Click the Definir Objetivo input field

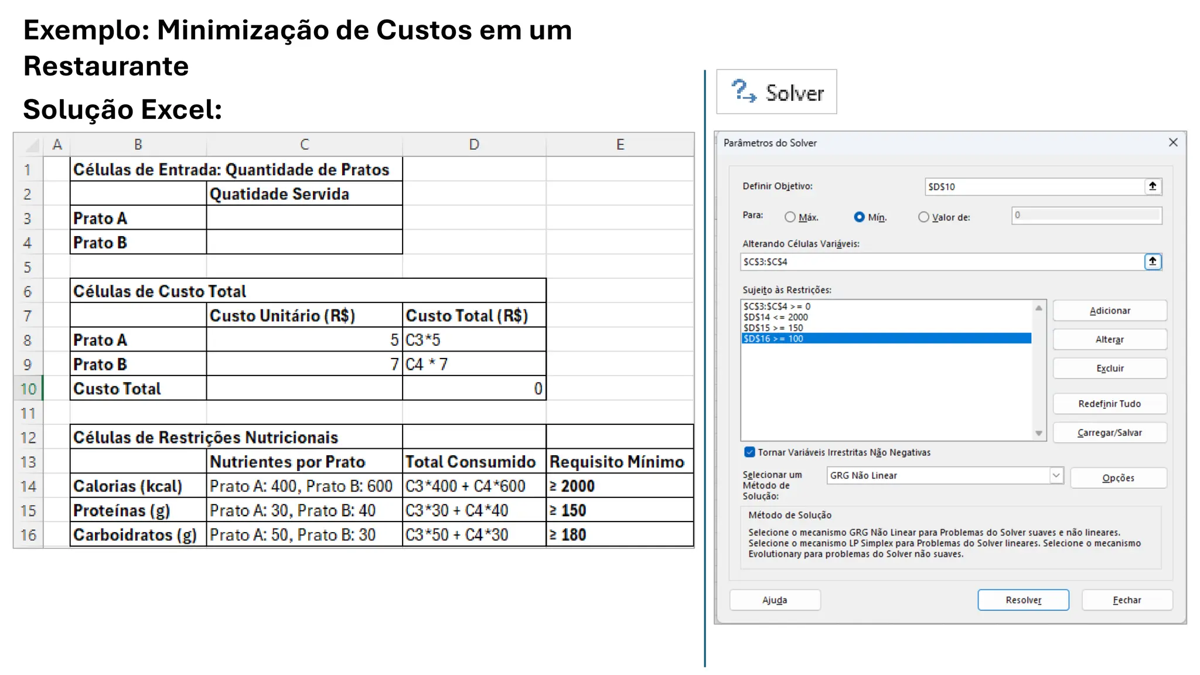click(1035, 186)
